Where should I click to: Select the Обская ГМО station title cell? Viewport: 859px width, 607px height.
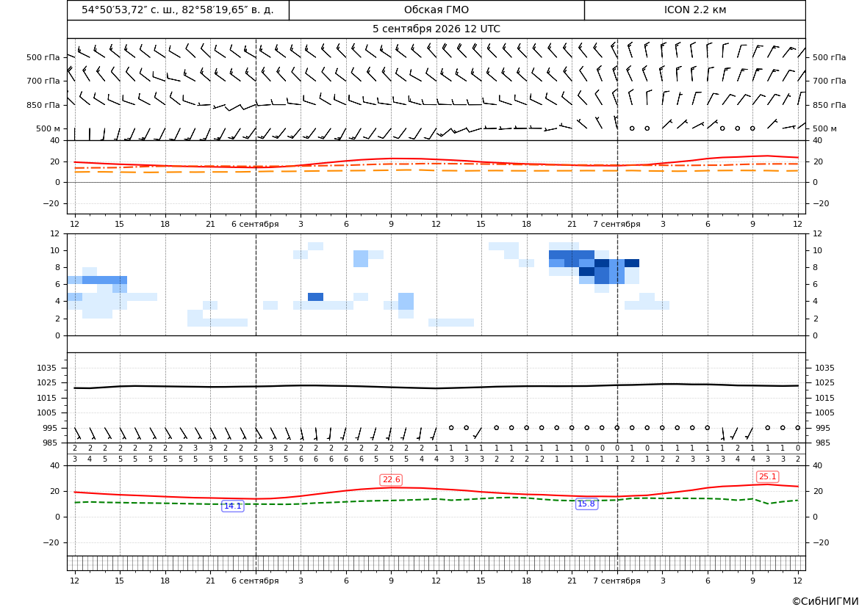coord(436,10)
